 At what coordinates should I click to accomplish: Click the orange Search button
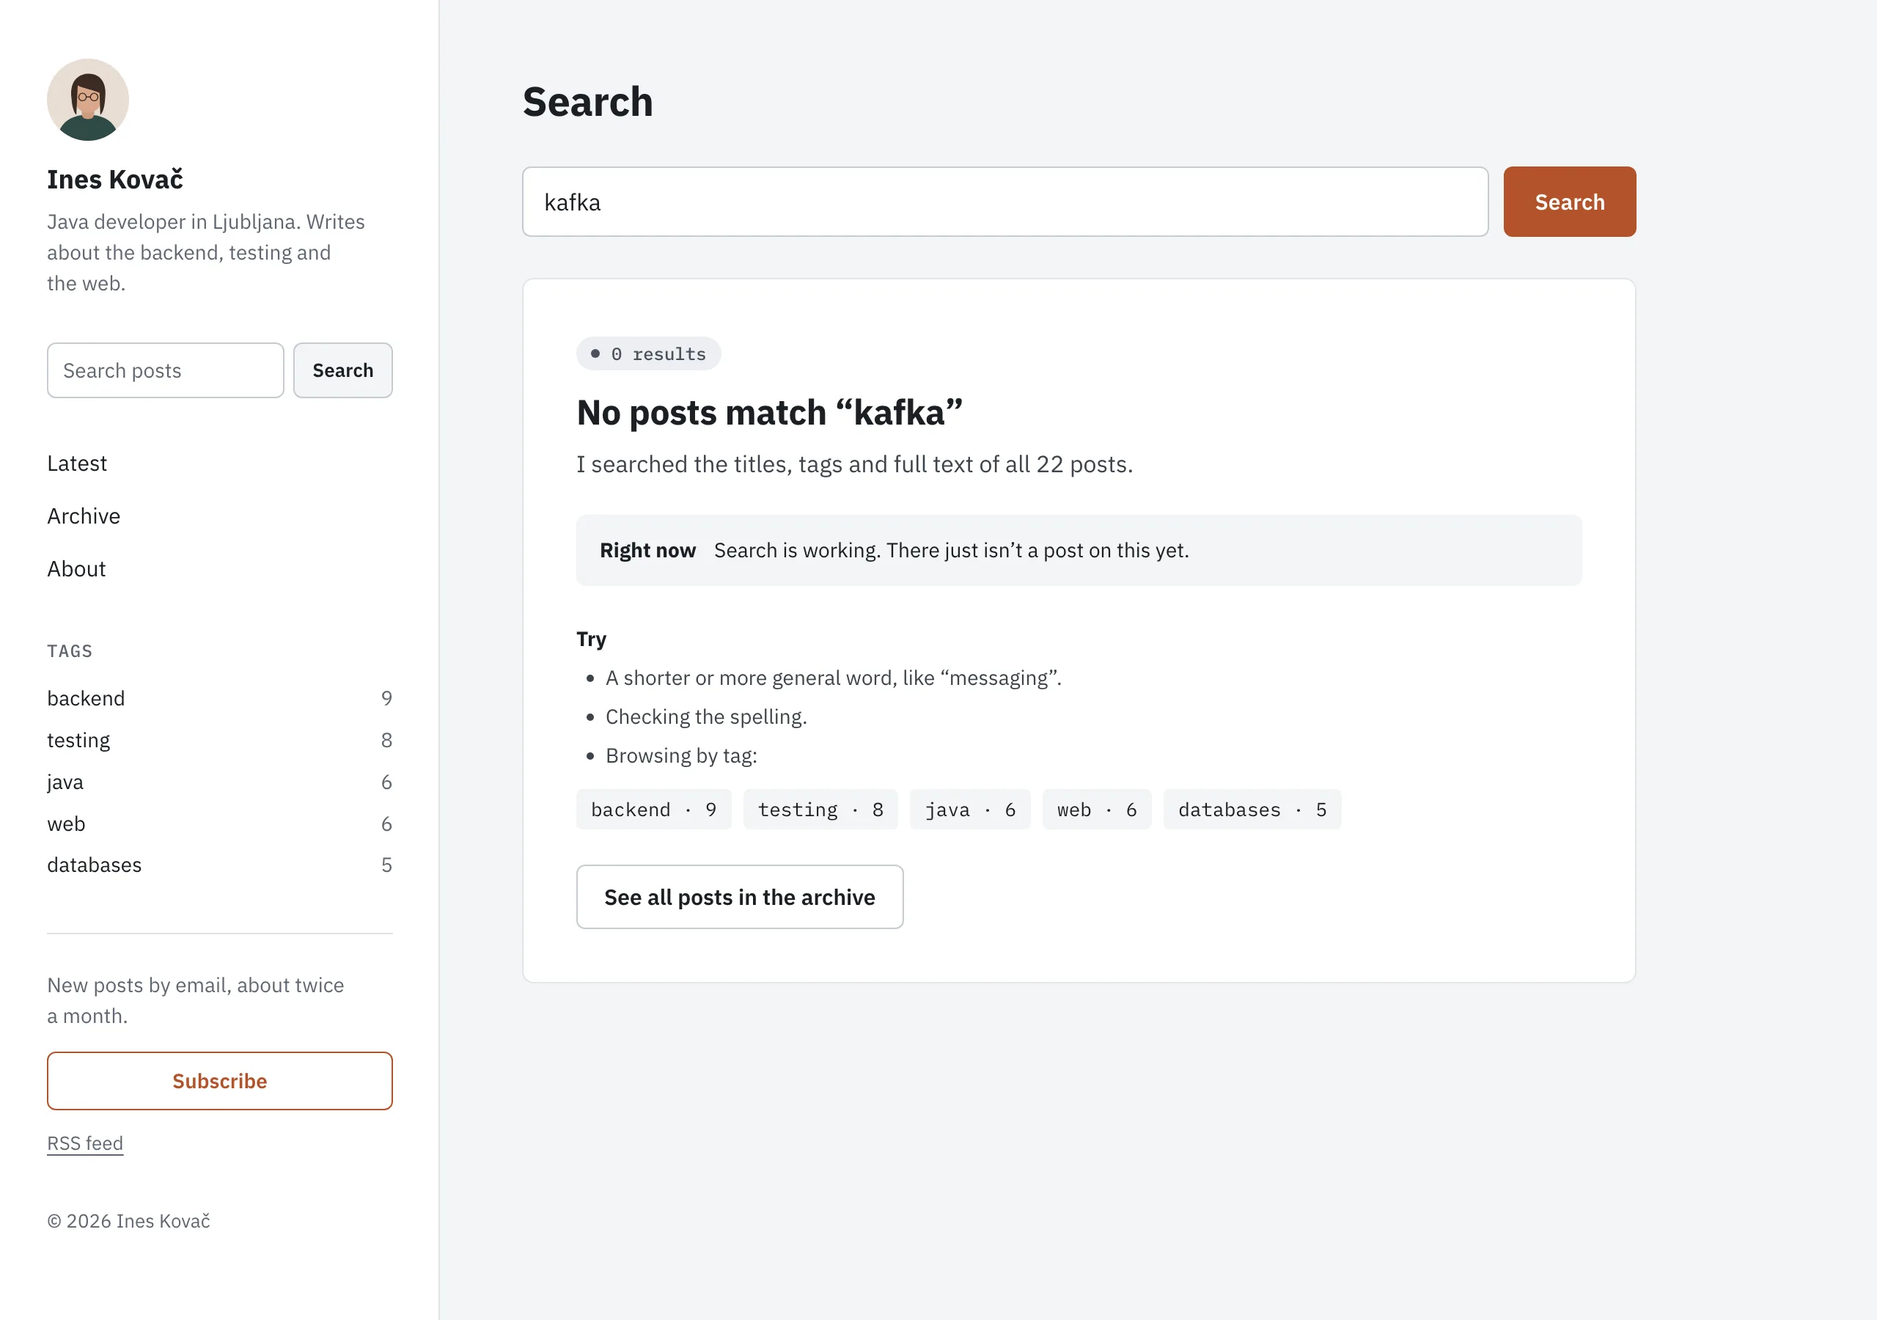(x=1570, y=202)
